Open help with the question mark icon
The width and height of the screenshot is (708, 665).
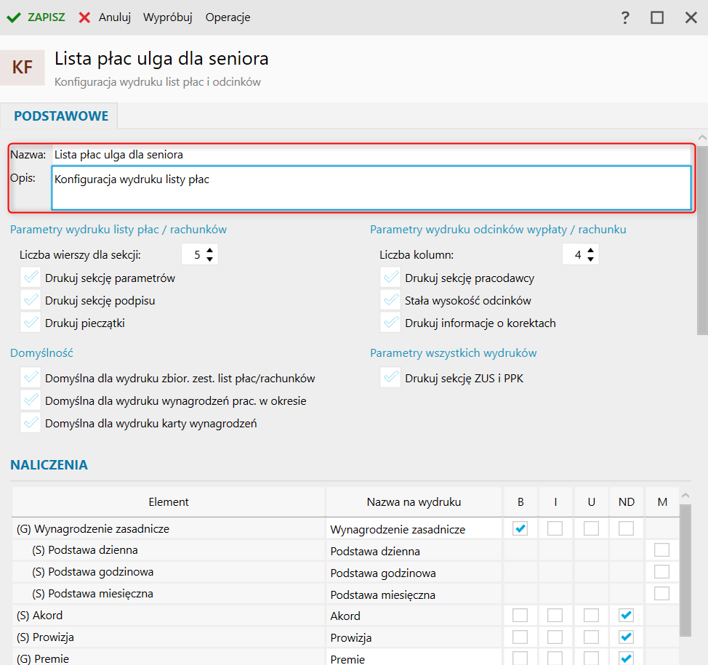(625, 17)
